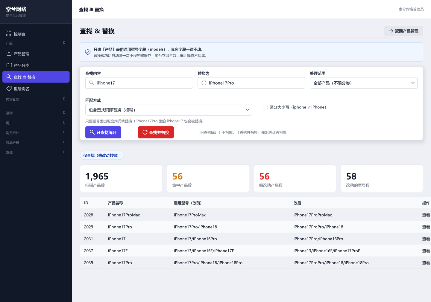Viewport: 431px width, 302px height.
Task: Click iPhone17E product name cell
Action: pos(118,251)
